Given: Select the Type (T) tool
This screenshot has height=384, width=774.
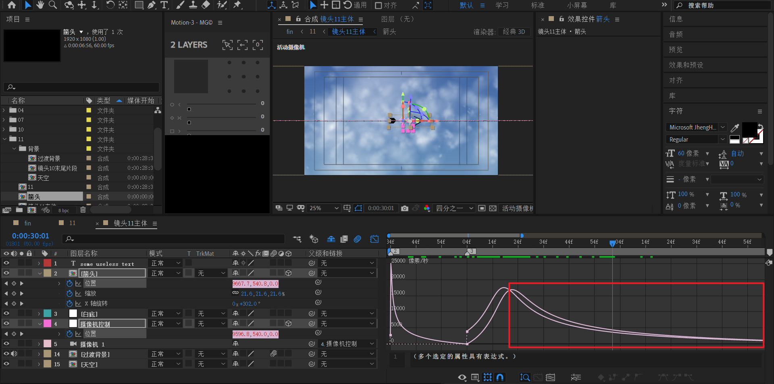Looking at the screenshot, I should click(164, 5).
